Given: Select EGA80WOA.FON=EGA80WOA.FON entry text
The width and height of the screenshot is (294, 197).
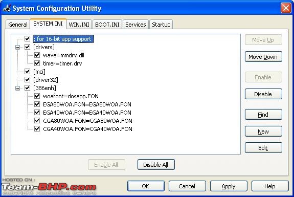Looking at the screenshot, I should coord(87,104).
